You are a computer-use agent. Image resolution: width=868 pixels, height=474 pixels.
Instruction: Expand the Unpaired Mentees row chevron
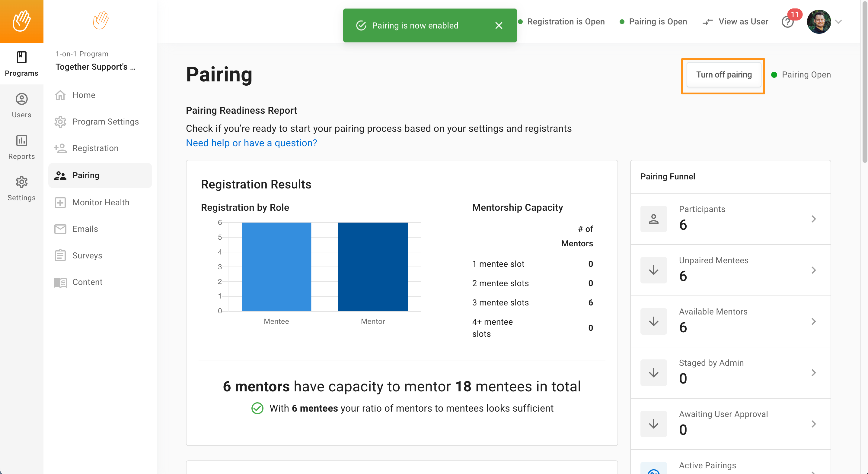coord(814,270)
